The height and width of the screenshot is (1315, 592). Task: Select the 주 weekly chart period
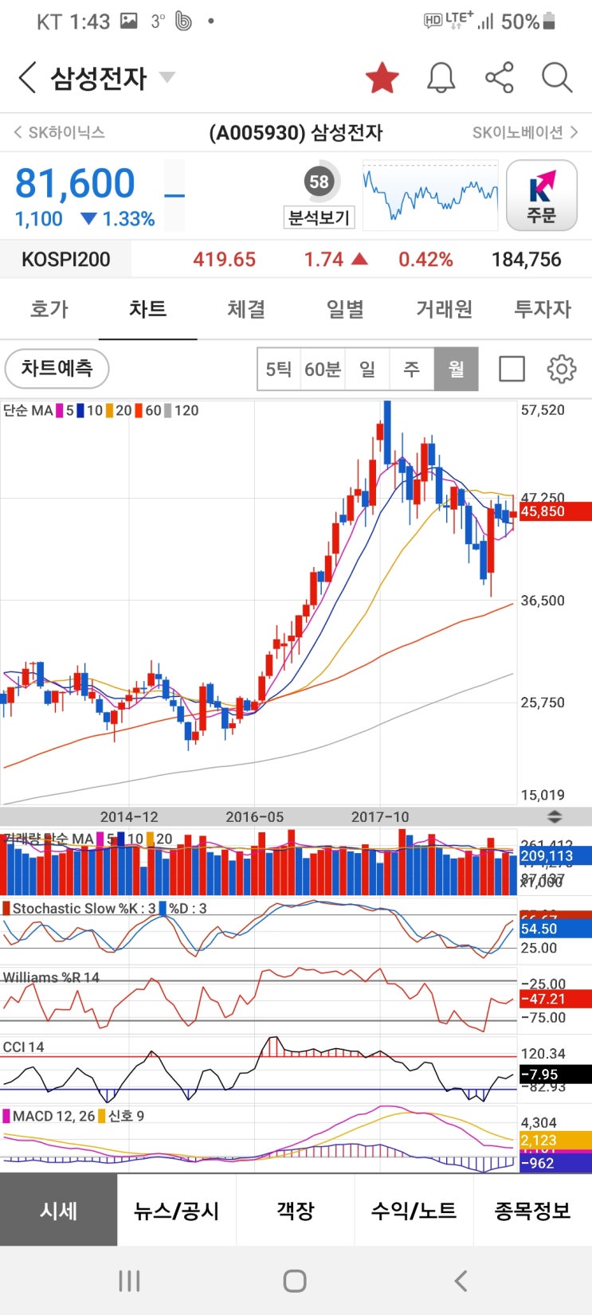411,369
